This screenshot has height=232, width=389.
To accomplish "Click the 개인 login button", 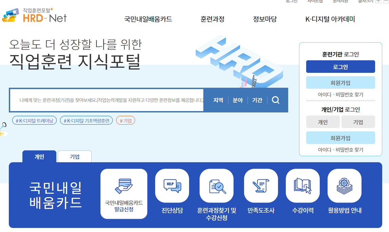I will click(323, 122).
